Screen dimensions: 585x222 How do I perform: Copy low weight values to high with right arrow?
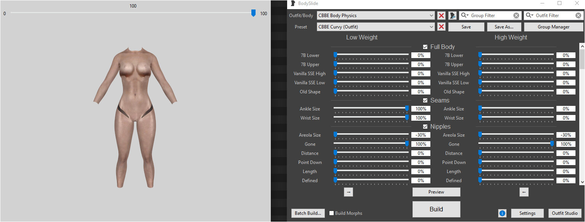click(x=348, y=192)
